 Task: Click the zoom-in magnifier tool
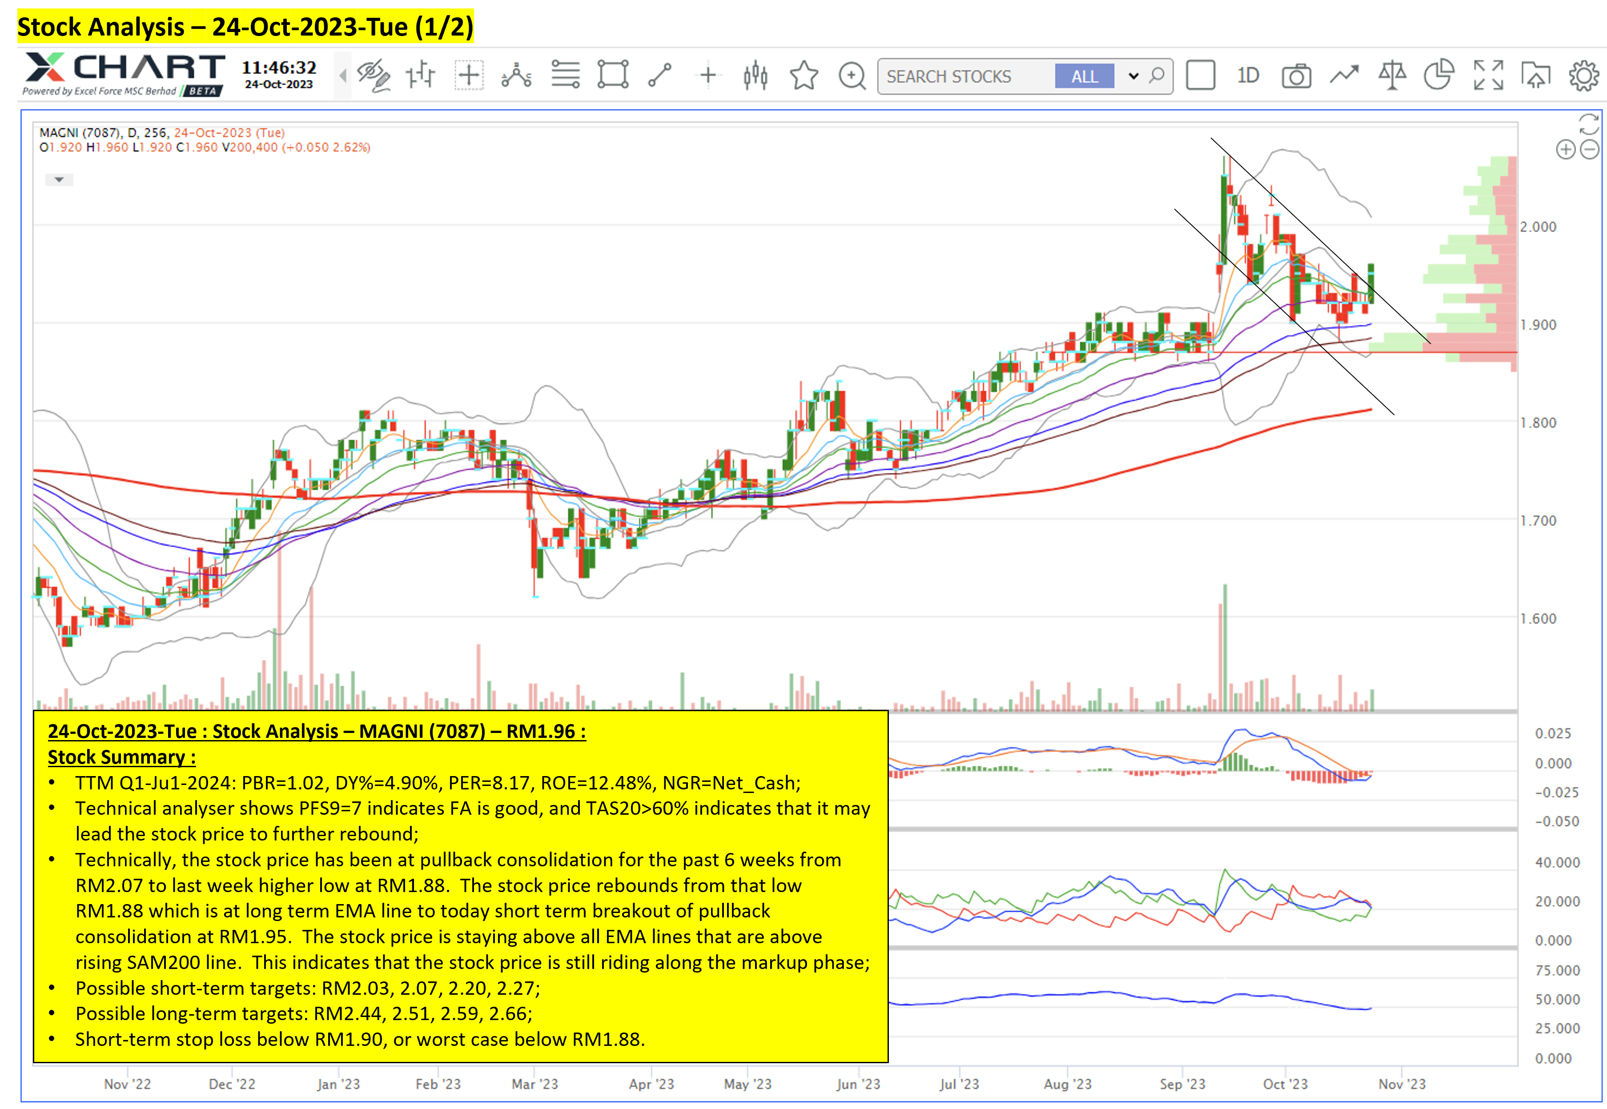tap(852, 75)
